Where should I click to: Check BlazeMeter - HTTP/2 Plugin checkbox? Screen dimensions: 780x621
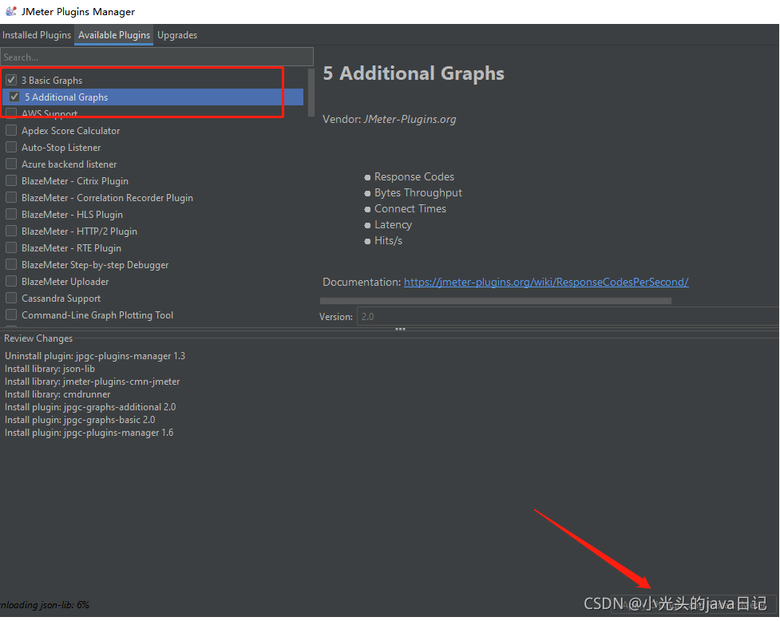point(11,231)
